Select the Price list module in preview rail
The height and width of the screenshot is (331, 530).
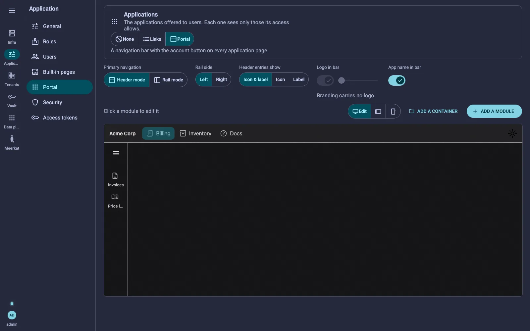coord(116,201)
